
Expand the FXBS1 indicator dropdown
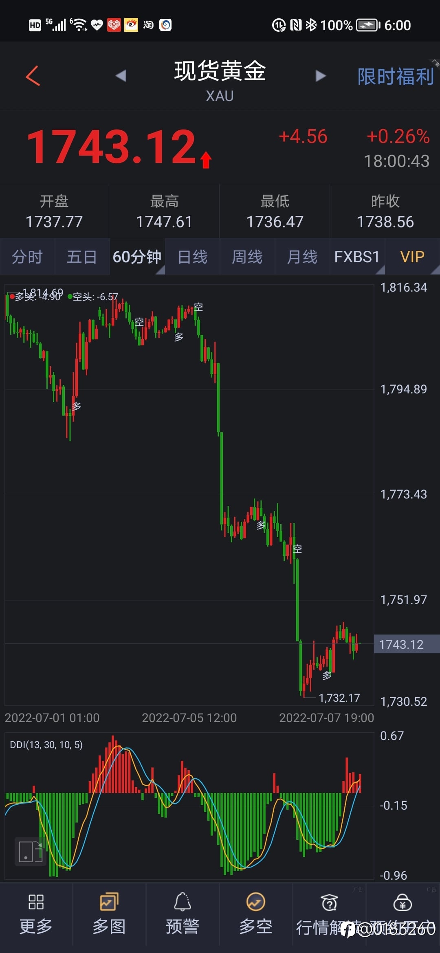pyautogui.click(x=357, y=257)
